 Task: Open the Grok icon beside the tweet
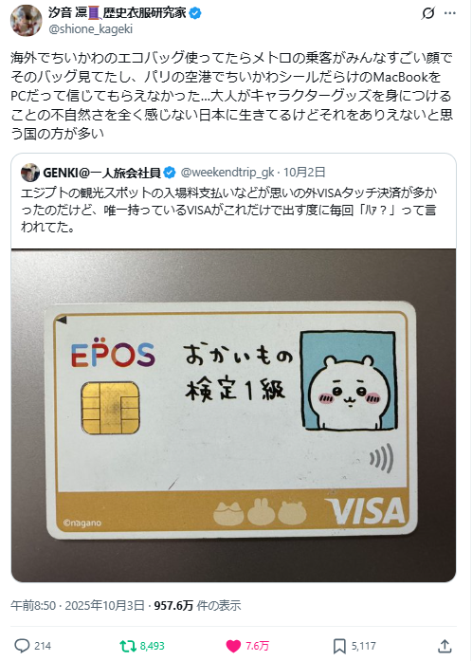point(427,13)
